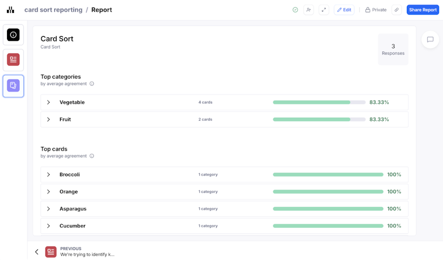Click the Private visibility button
This screenshot has height=260, width=443.
(376, 10)
